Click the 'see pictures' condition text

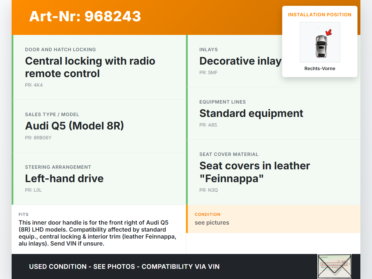[x=212, y=223]
